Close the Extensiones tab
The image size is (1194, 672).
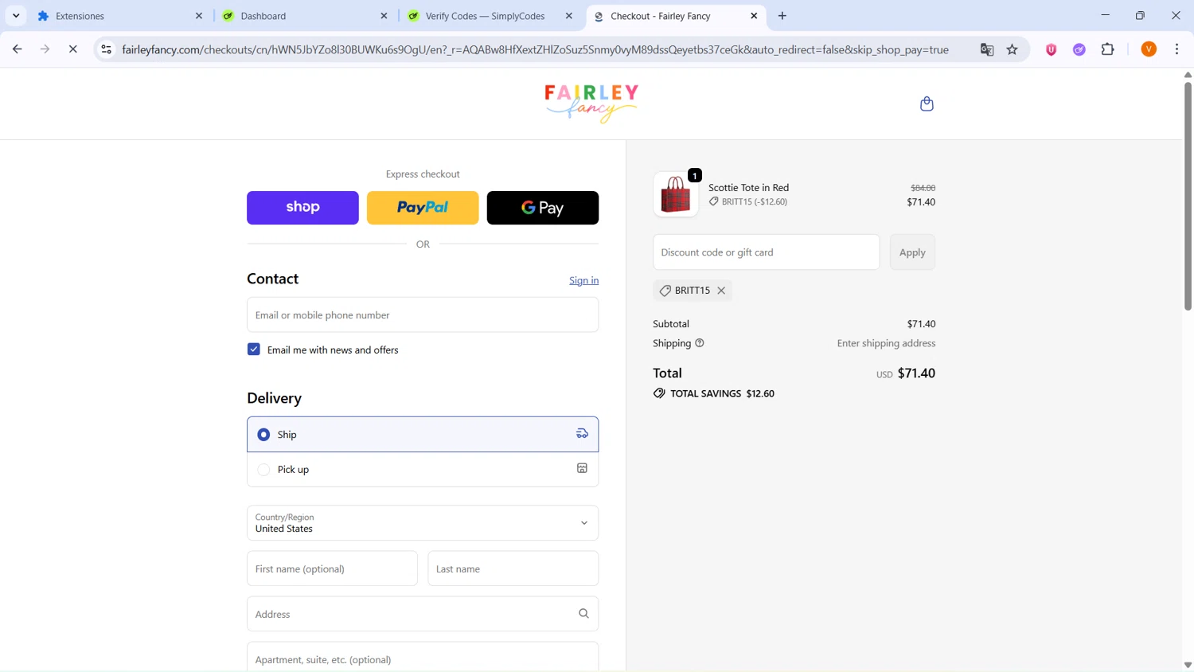click(199, 16)
